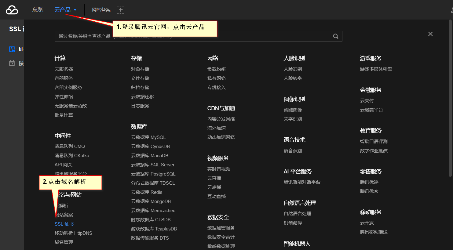Open 云数据库 Memcached link
Viewport: 453px width, 250px height.
tap(153, 211)
